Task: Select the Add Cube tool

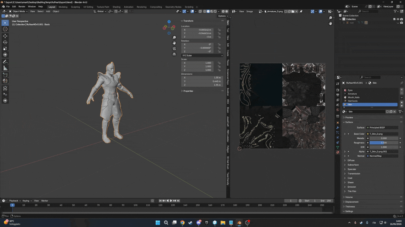Action: 5,75
